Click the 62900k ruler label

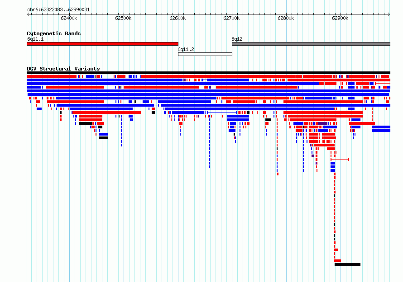(341, 18)
